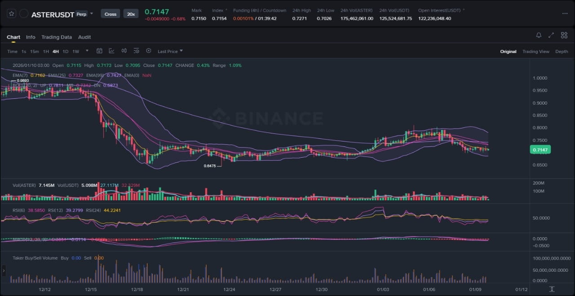The height and width of the screenshot is (296, 575).
Task: Open technical indicators chart icon
Action: (x=111, y=51)
